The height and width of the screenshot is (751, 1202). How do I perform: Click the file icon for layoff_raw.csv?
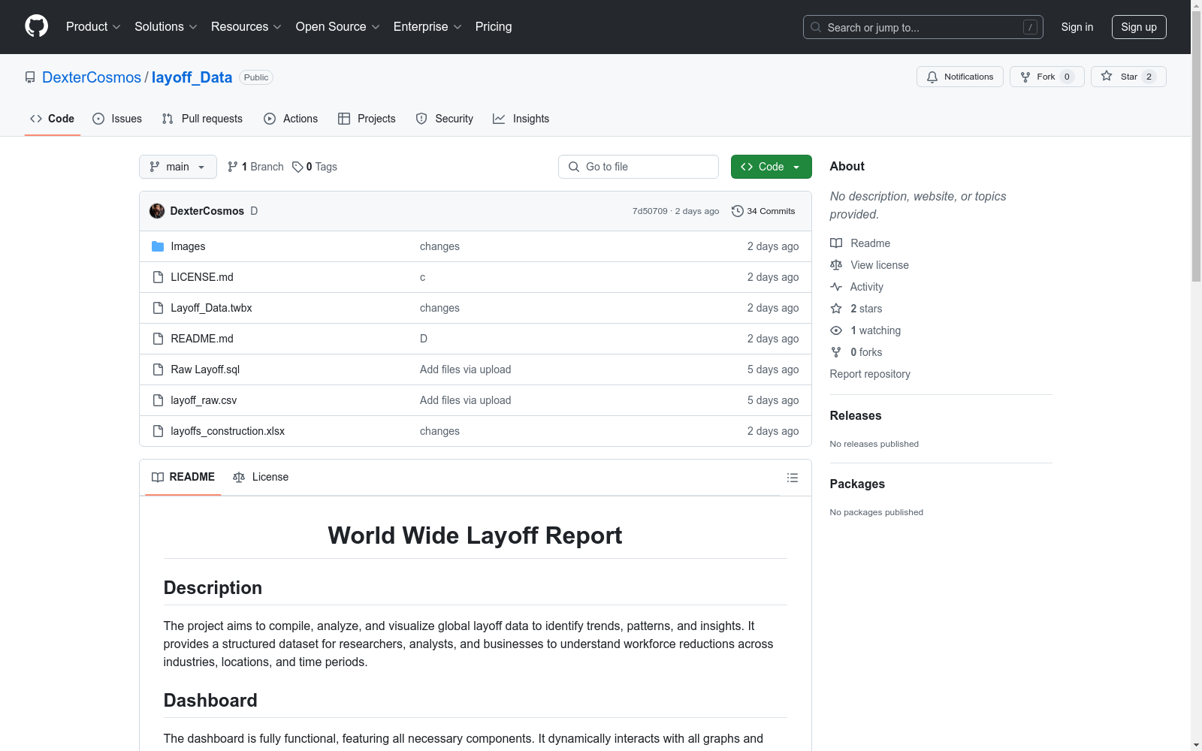point(158,400)
